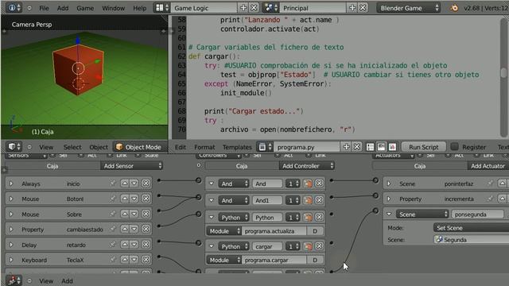This screenshot has width=509, height=286.
Task: Open the Templates menu in text editor
Action: (x=237, y=147)
